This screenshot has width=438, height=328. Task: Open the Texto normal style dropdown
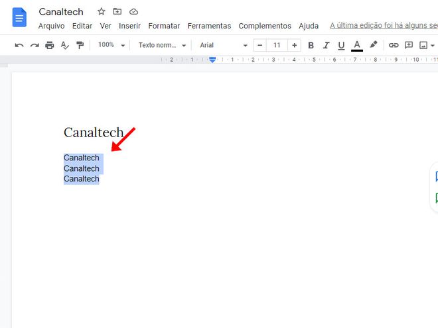click(x=162, y=45)
